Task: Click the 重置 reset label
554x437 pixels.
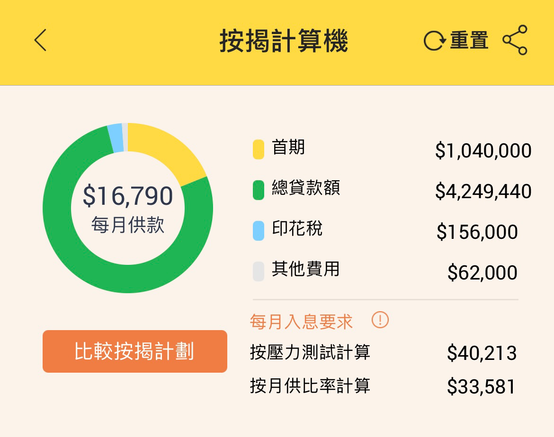Action: coord(469,41)
